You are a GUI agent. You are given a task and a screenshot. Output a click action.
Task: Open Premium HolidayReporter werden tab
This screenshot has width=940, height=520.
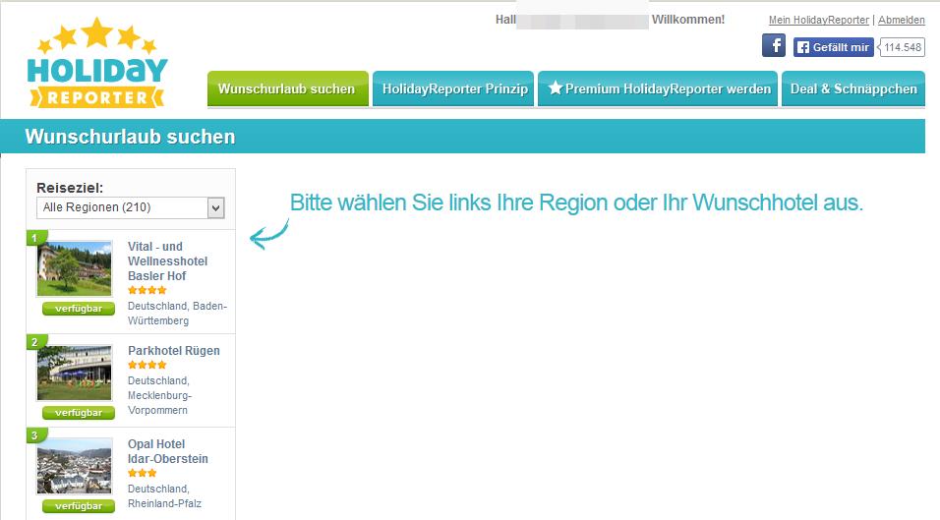coord(658,88)
